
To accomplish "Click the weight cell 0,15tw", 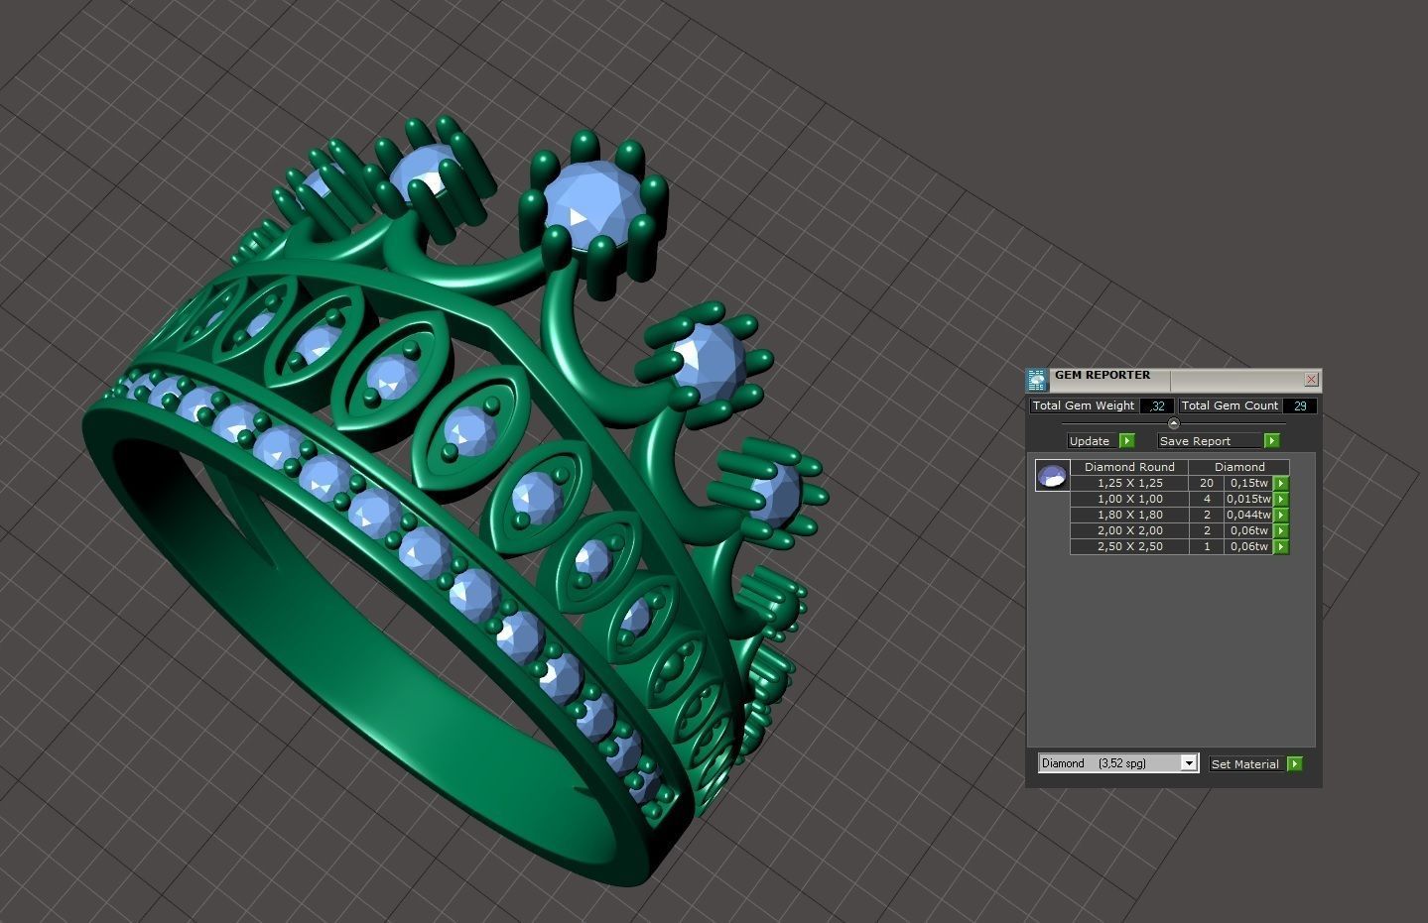I will [x=1249, y=484].
